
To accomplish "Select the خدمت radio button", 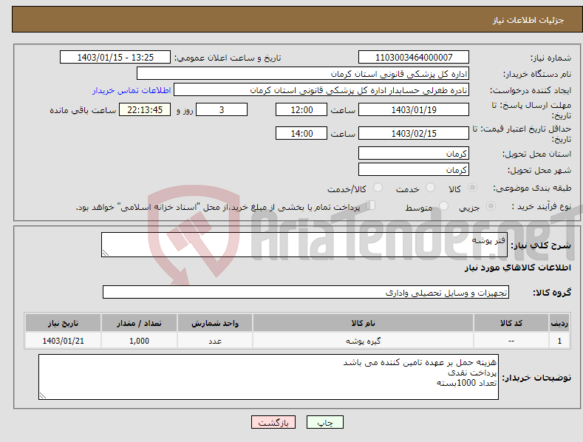I will click(x=430, y=188).
